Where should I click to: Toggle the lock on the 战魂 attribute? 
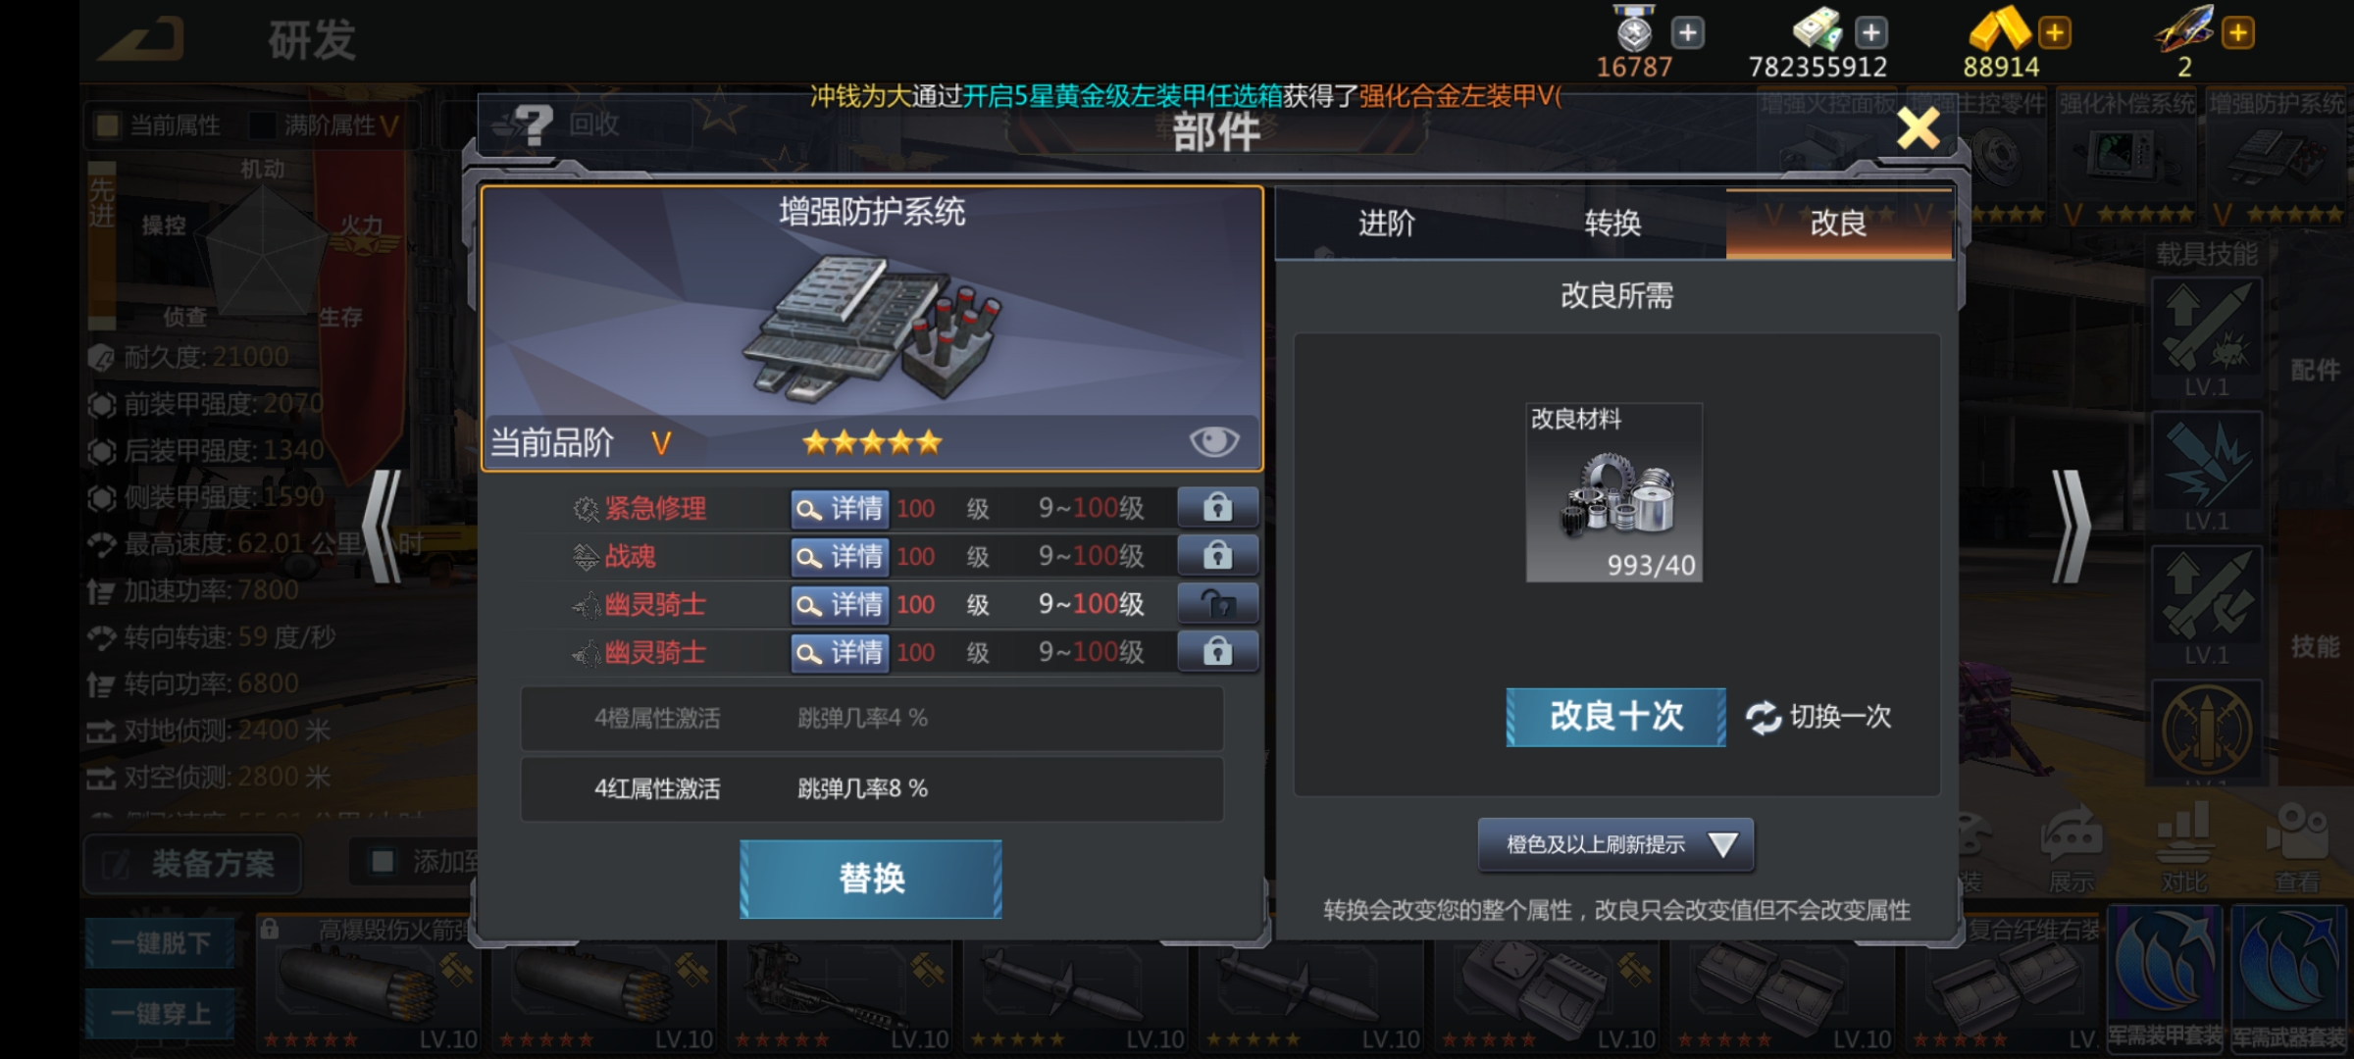[x=1217, y=556]
